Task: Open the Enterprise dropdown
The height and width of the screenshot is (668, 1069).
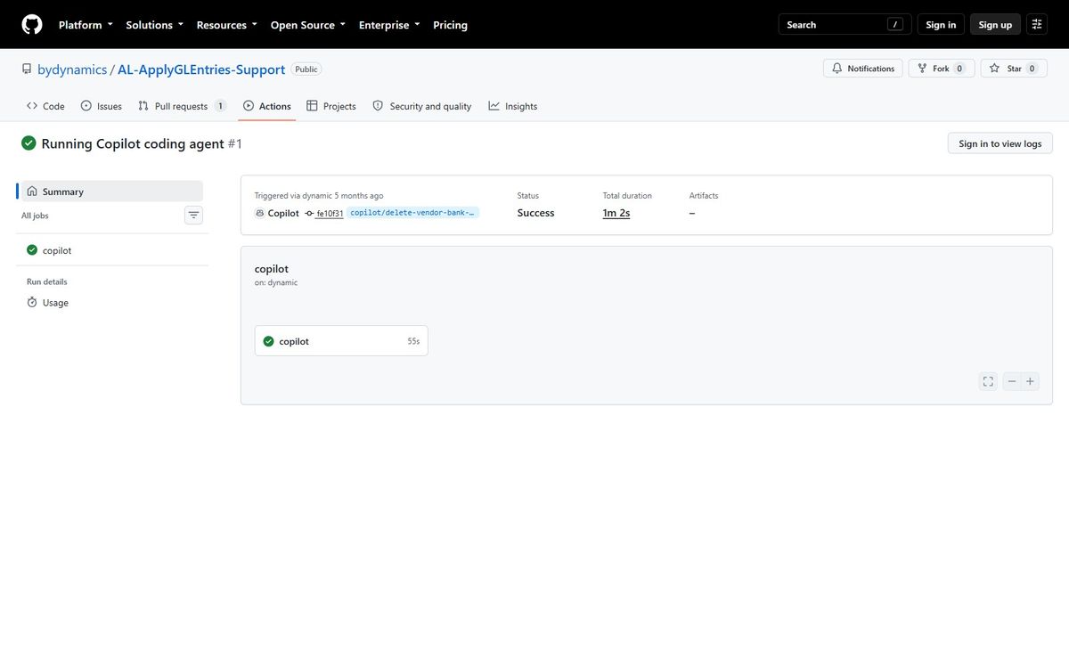Action: pyautogui.click(x=388, y=25)
